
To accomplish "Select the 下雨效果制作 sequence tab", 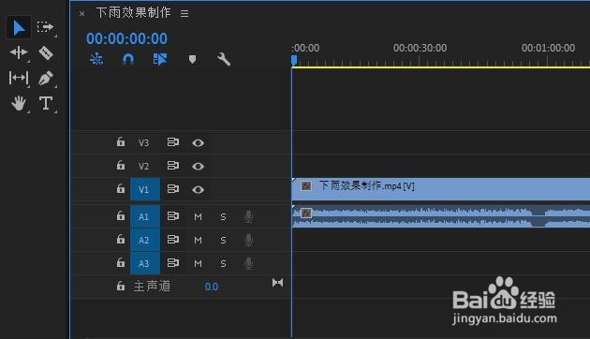I will [133, 13].
